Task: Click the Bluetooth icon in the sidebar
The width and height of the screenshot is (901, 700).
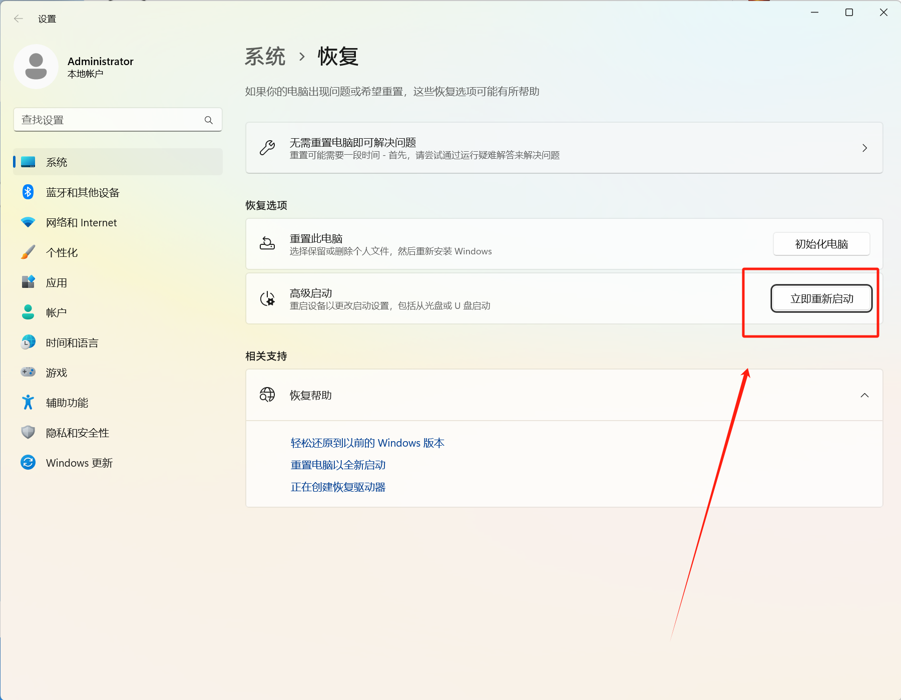Action: coord(28,192)
